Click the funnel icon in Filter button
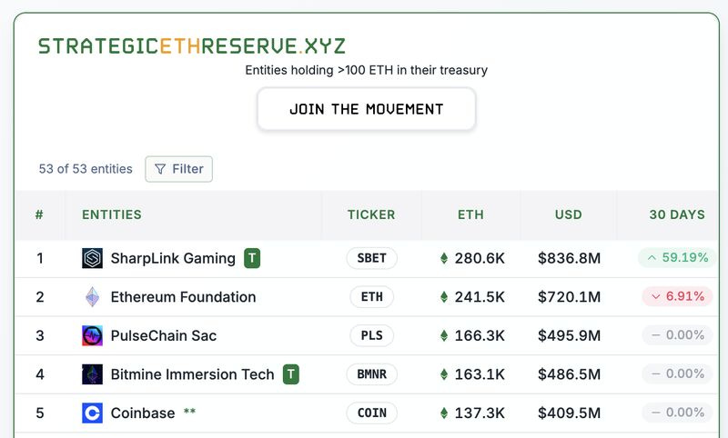Image resolution: width=728 pixels, height=438 pixels. (x=160, y=169)
